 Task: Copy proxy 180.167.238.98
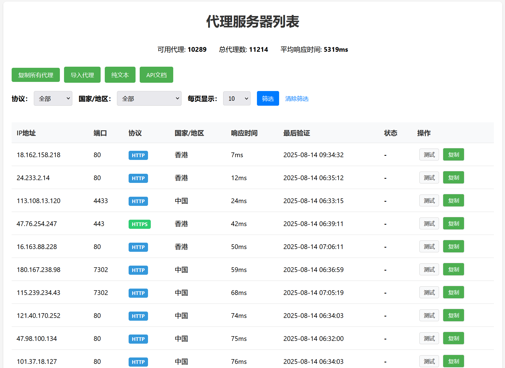coord(453,269)
